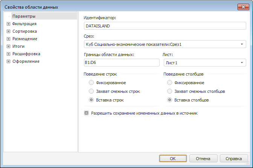Select Фиксированное for row behavior

pos(91,83)
